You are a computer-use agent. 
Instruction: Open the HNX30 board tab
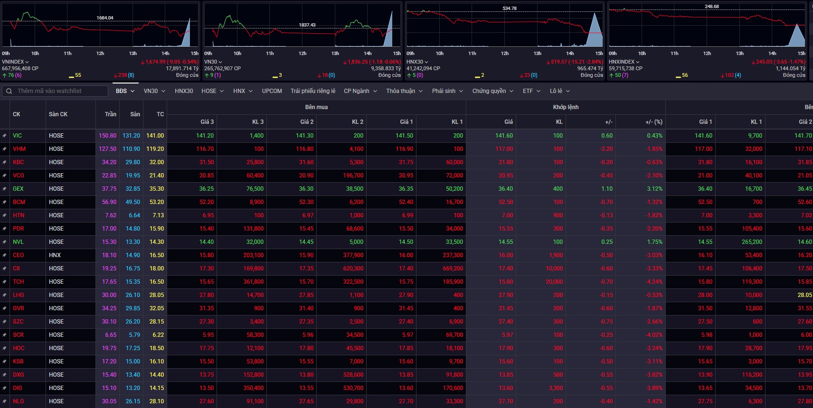(184, 91)
